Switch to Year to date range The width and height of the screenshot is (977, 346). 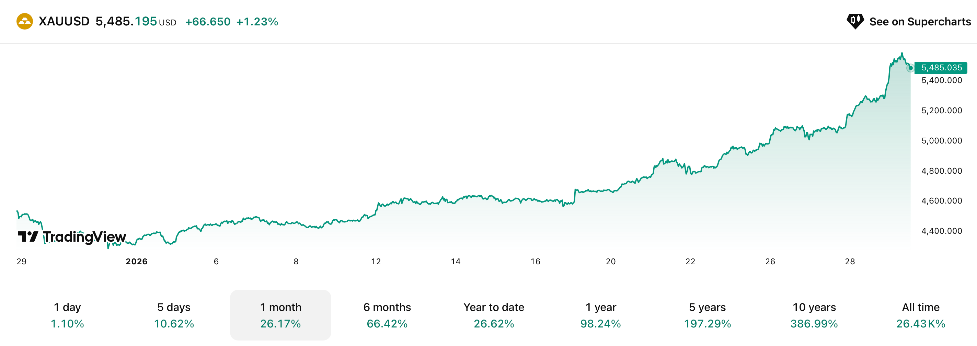tap(493, 315)
